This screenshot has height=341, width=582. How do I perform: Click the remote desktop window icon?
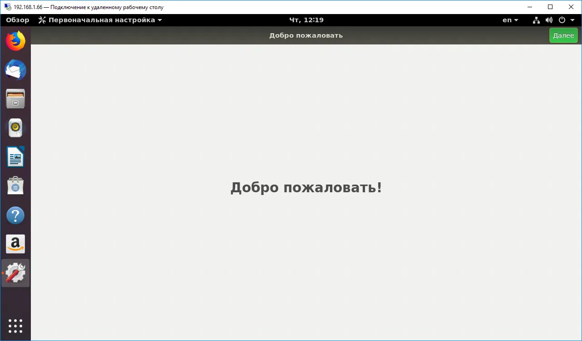(x=8, y=7)
